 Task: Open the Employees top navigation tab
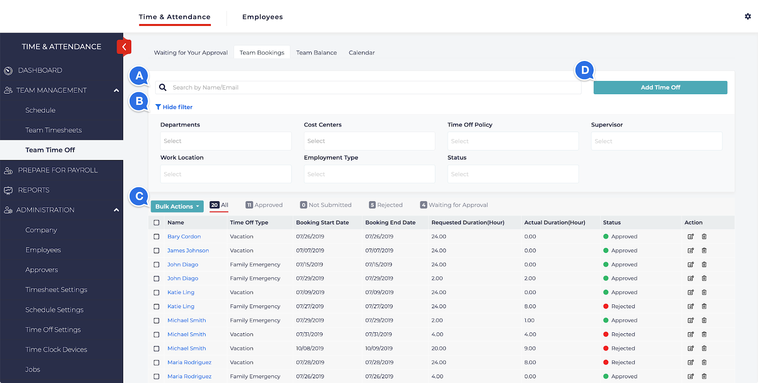[x=262, y=17]
